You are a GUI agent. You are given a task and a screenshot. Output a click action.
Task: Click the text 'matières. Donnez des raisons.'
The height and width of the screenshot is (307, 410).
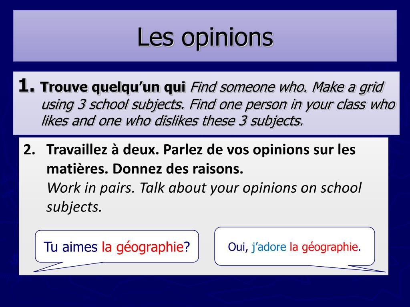coord(145,169)
